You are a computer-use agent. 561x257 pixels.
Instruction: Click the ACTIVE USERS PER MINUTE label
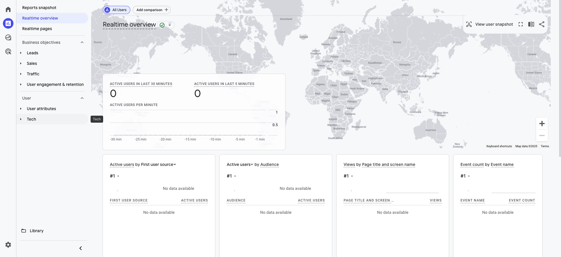(x=134, y=105)
